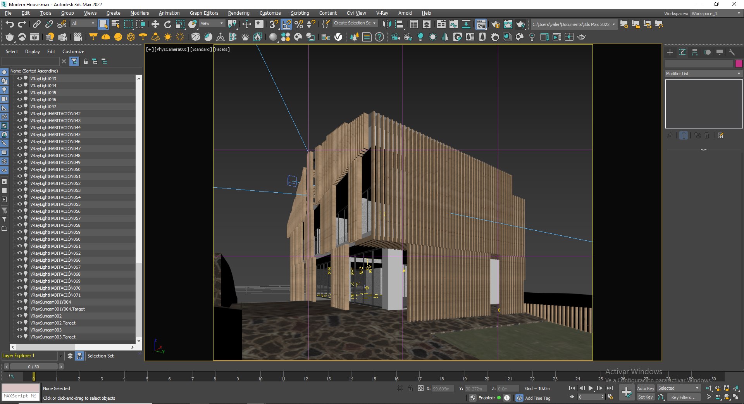This screenshot has height=404, width=744.
Task: Switch to the Utilities wrench tab
Action: (x=732, y=52)
